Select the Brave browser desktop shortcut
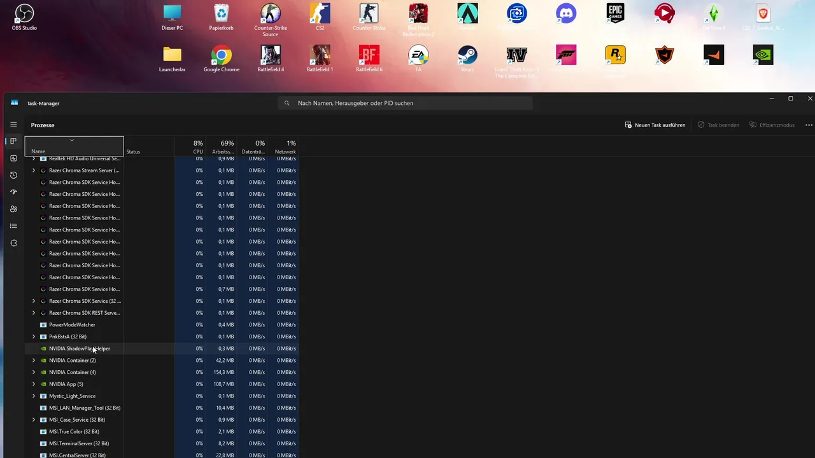The height and width of the screenshot is (458, 815). pyautogui.click(x=763, y=17)
